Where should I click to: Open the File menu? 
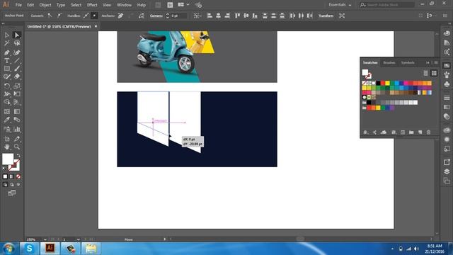click(18, 5)
